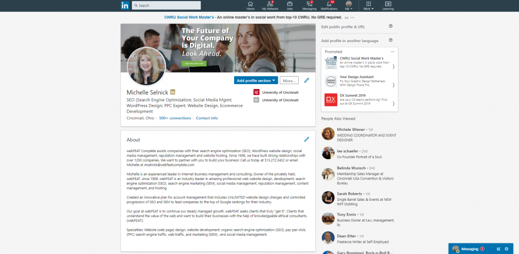The width and height of the screenshot is (519, 254).
Task: Open CWRU Social Work Master's banner ad link
Action: pos(189,17)
